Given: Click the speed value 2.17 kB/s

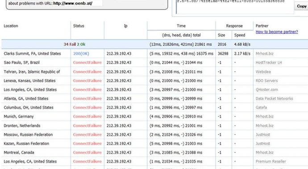Looking at the screenshot, I should pyautogui.click(x=242, y=54).
